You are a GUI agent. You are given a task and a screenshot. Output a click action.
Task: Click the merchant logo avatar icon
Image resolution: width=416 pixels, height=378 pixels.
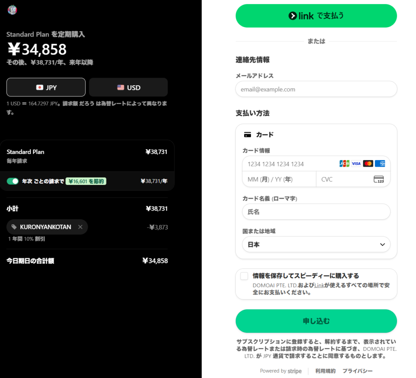click(12, 10)
